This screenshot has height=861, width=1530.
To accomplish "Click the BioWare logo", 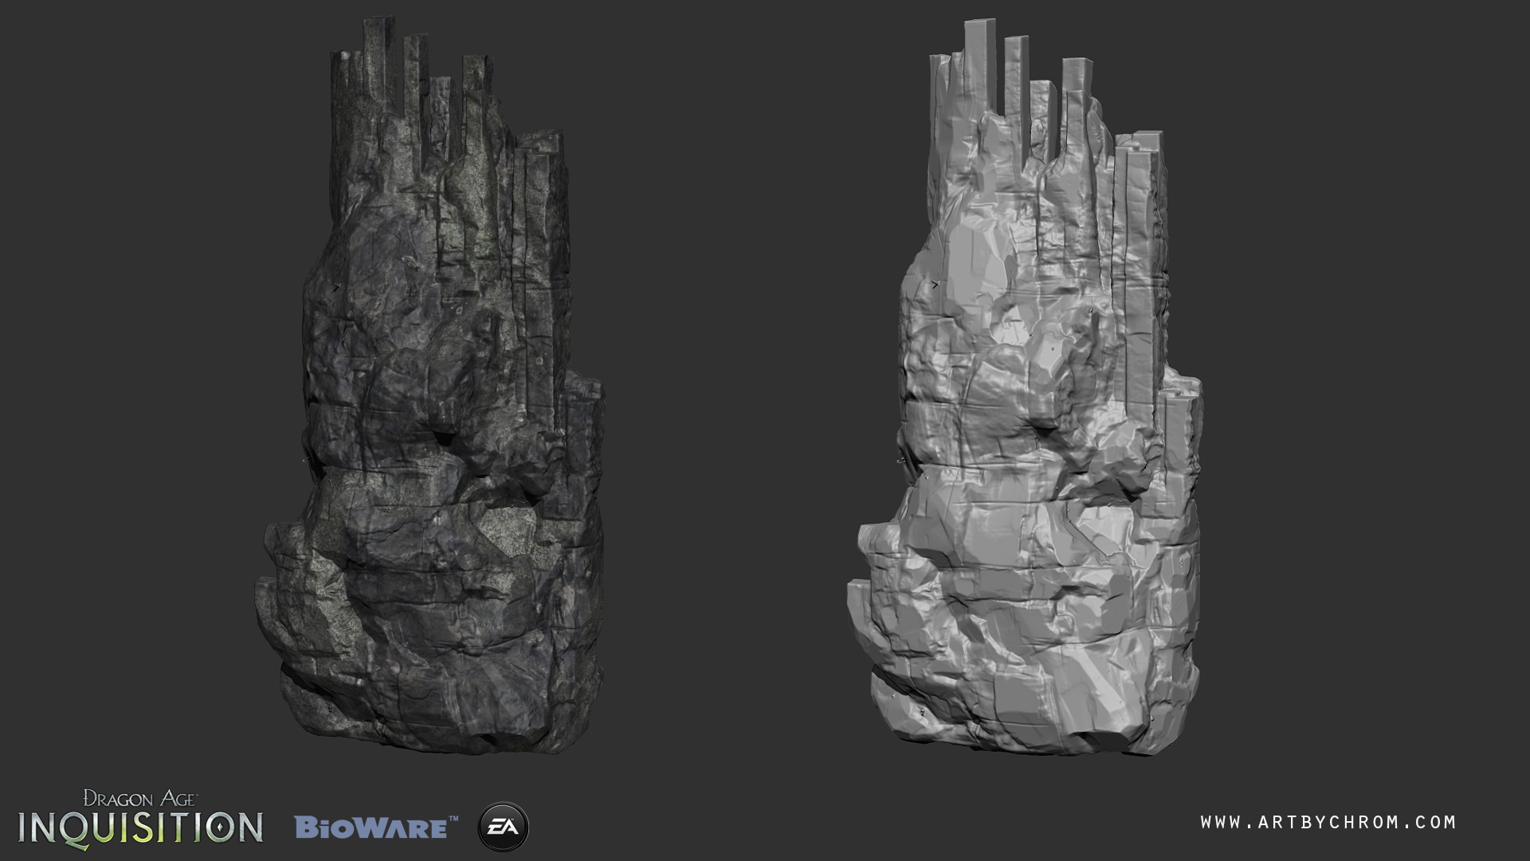I will pos(376,827).
